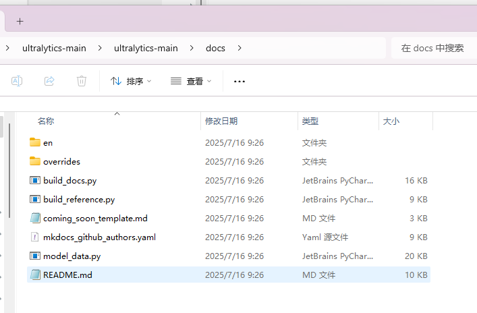Select coming_soon_template.md file icon
Image resolution: width=477 pixels, height=313 pixels.
(35, 218)
